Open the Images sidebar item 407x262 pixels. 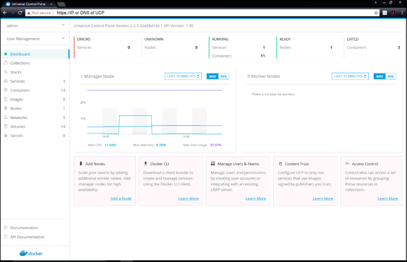(x=17, y=99)
